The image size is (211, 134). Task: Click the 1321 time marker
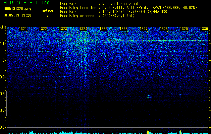(x=23, y=29)
